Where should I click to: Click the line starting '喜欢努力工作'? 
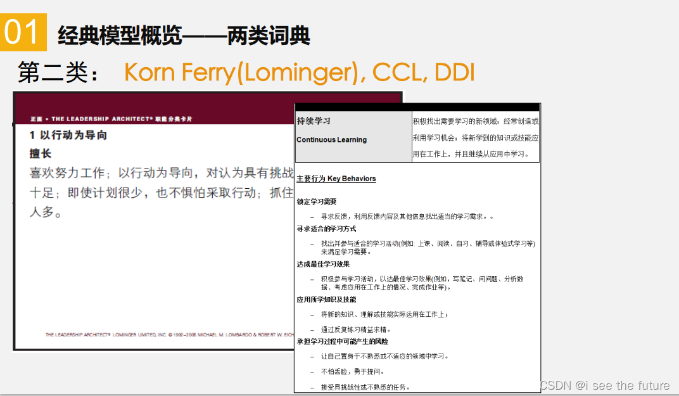[162, 173]
